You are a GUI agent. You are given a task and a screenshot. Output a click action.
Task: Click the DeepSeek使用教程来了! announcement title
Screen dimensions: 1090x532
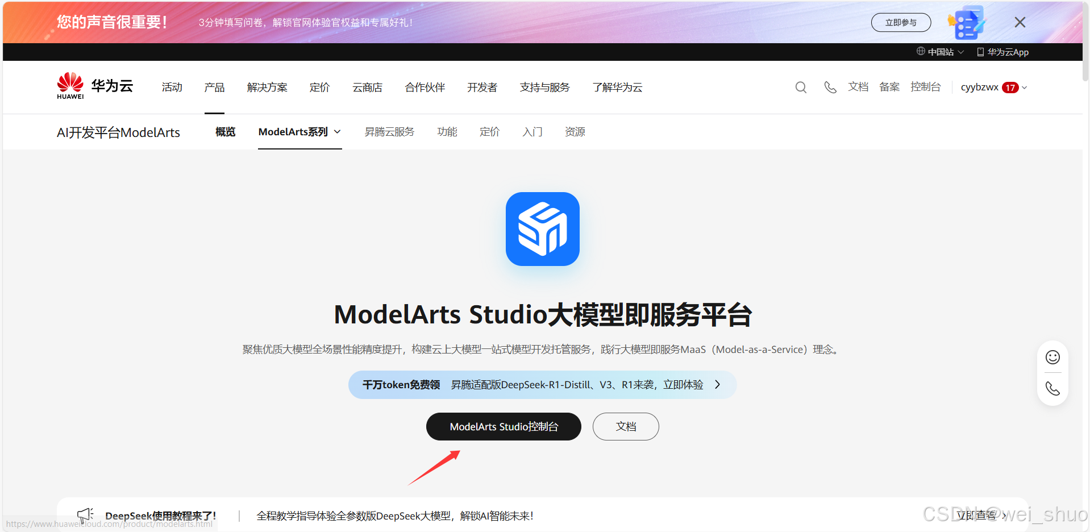coord(161,516)
